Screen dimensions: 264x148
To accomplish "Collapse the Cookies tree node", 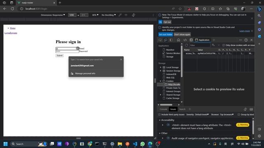I will point(160,81).
